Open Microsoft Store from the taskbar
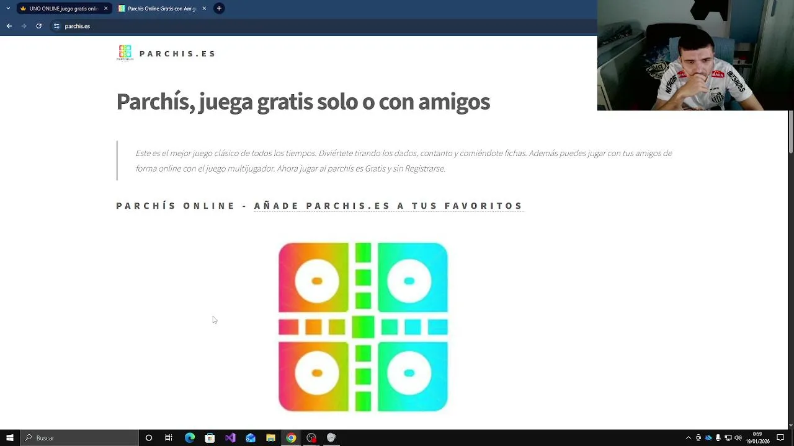Image resolution: width=794 pixels, height=446 pixels. 210,438
